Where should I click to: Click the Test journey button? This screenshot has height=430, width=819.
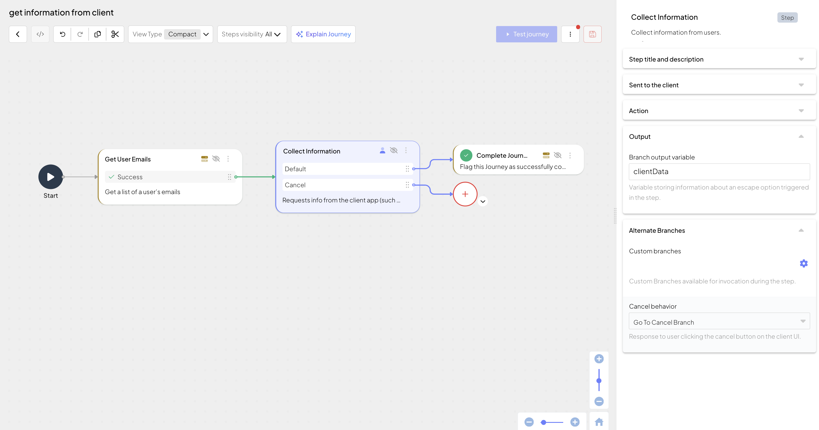click(526, 34)
